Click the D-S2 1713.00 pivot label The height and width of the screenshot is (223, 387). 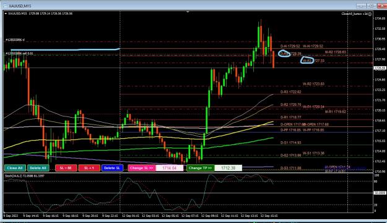point(291,155)
